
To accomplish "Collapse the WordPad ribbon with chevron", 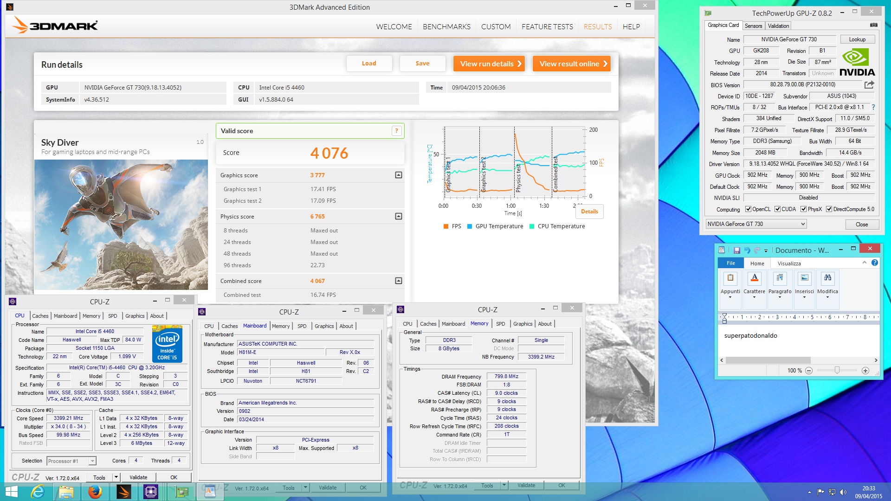I will pos(865,263).
